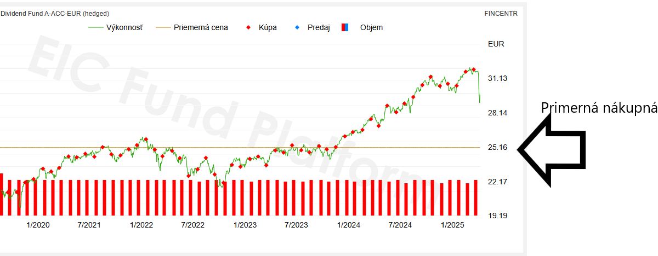The image size is (658, 256).
Task: Toggle the Objem volume series label
Action: pyautogui.click(x=371, y=27)
